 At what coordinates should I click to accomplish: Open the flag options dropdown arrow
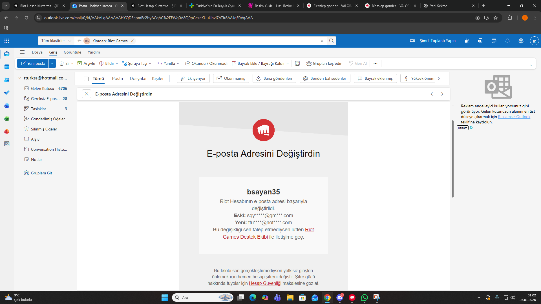(x=288, y=63)
